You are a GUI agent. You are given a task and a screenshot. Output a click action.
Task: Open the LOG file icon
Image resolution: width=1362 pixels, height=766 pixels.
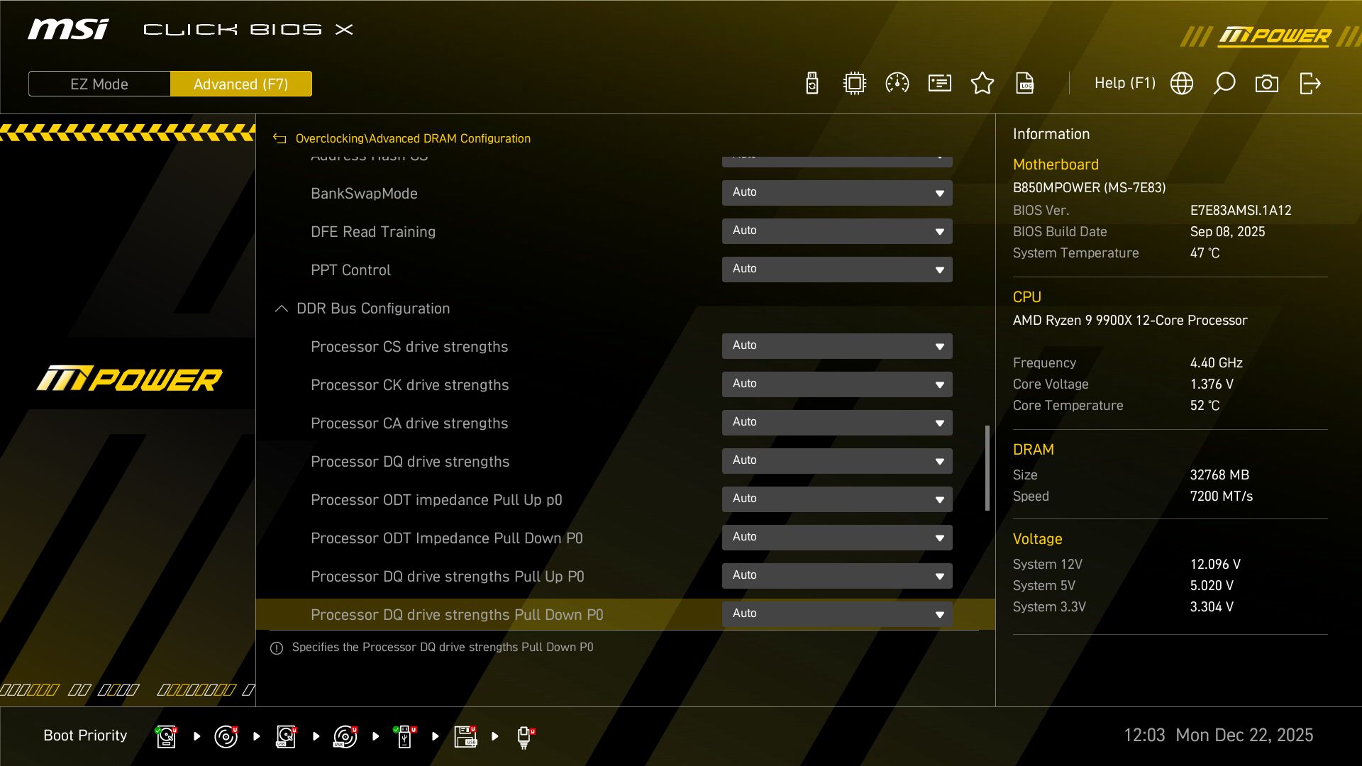[x=1025, y=84]
